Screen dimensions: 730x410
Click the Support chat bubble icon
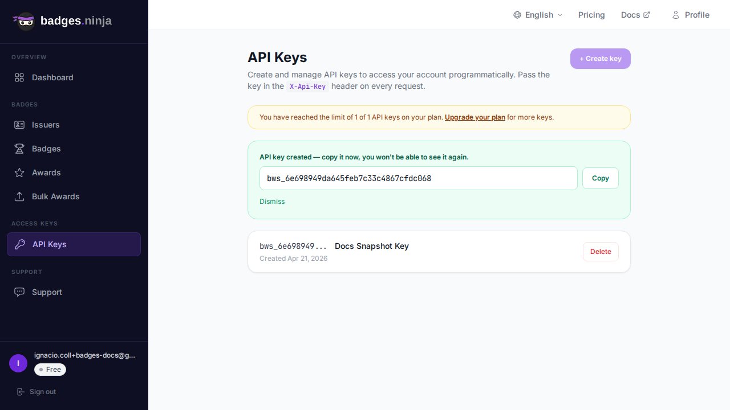pyautogui.click(x=19, y=292)
